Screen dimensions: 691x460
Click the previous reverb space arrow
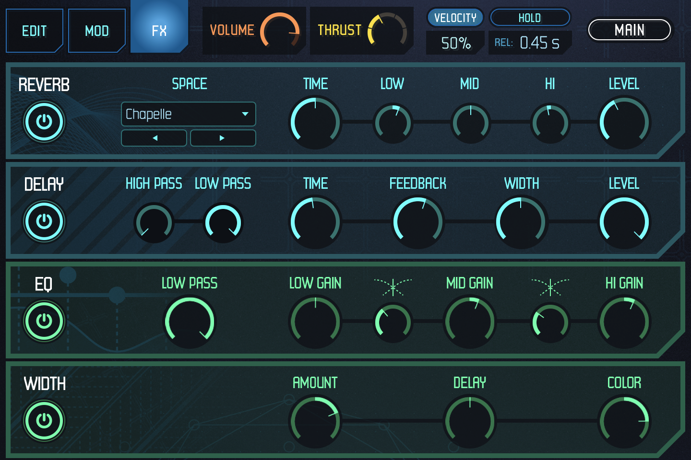[154, 138]
